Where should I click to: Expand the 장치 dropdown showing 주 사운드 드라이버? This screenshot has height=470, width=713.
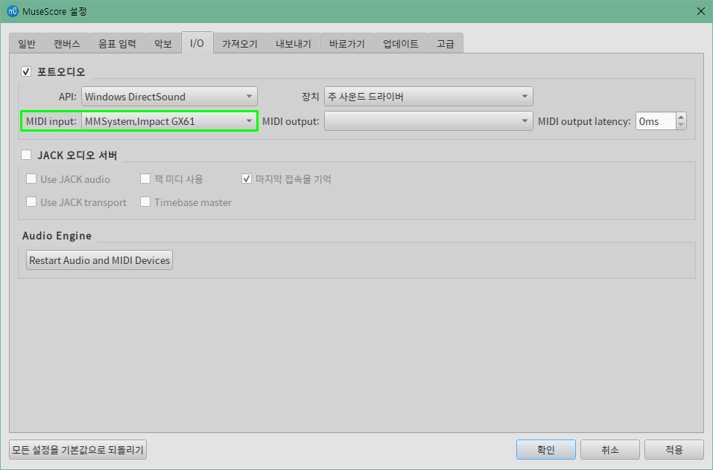coord(428,97)
